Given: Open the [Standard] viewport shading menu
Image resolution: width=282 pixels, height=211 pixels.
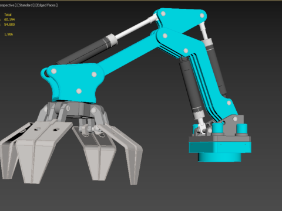Looking at the screenshot, I should pyautogui.click(x=26, y=5).
